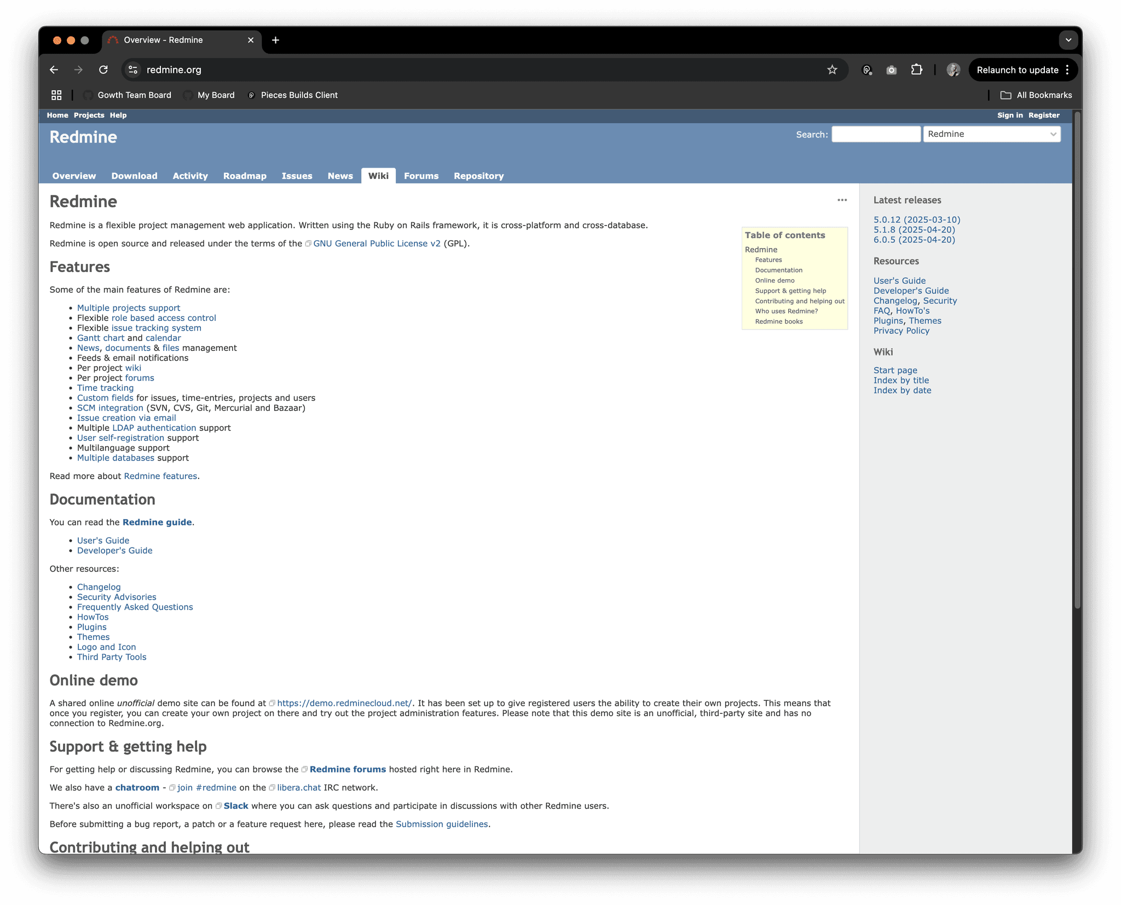1121x905 pixels.
Task: Expand the Redmine search scope dropdown
Action: pyautogui.click(x=991, y=134)
